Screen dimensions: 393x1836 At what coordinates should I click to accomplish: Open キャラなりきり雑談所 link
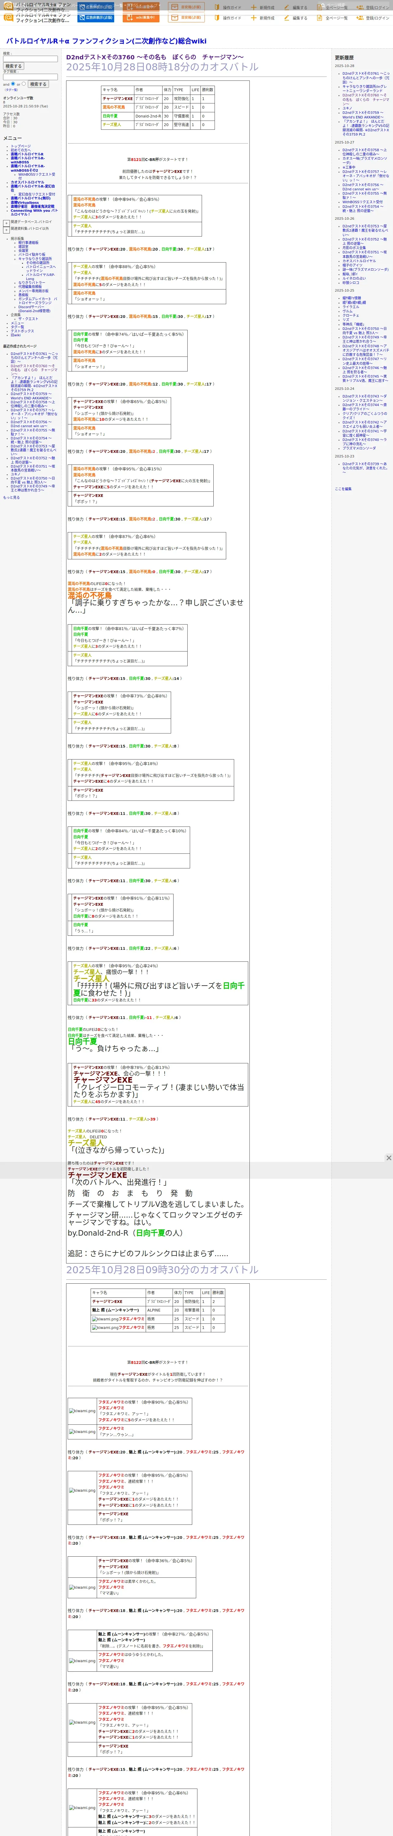[x=34, y=259]
